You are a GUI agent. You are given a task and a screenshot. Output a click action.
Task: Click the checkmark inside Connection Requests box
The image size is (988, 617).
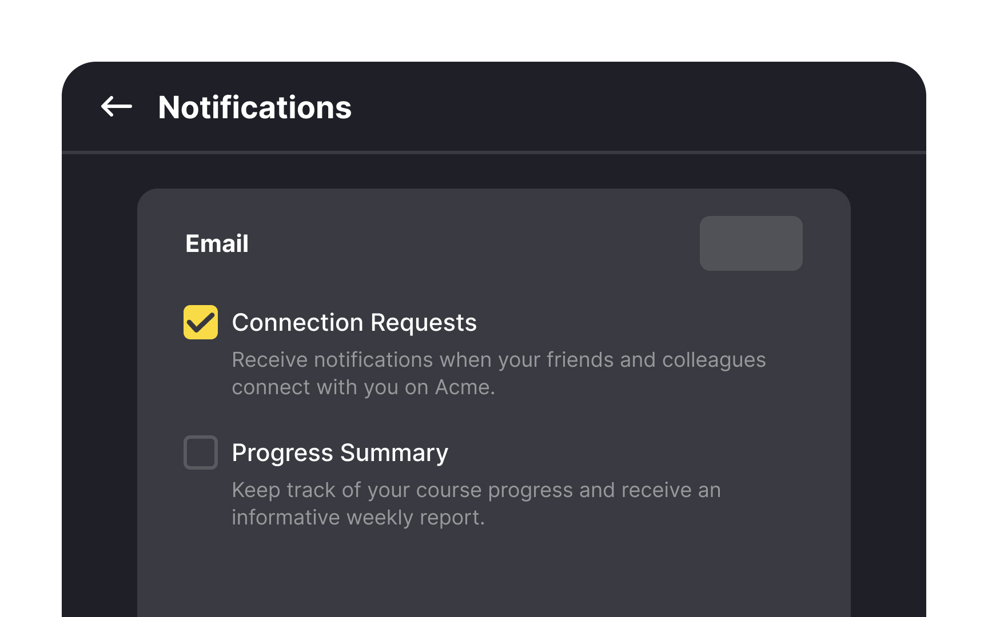200,322
